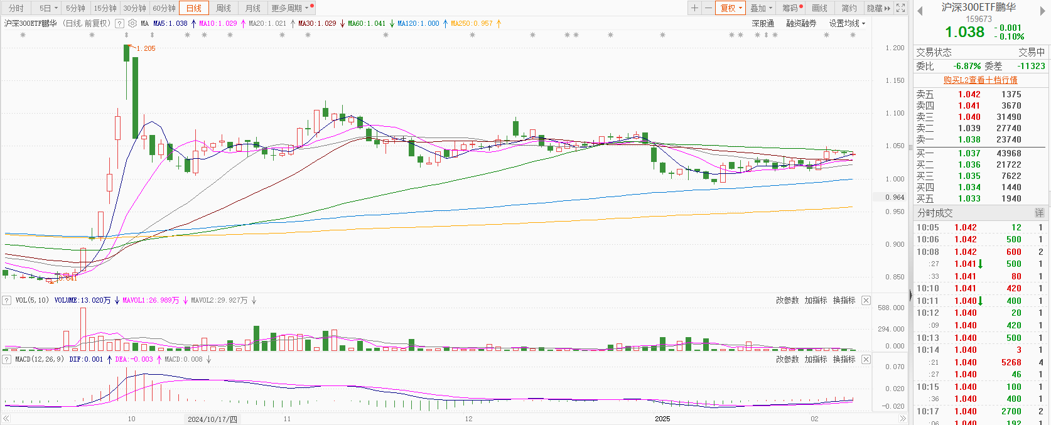Click VOL panel 换指标 button
This screenshot has width=1051, height=425.
[844, 300]
